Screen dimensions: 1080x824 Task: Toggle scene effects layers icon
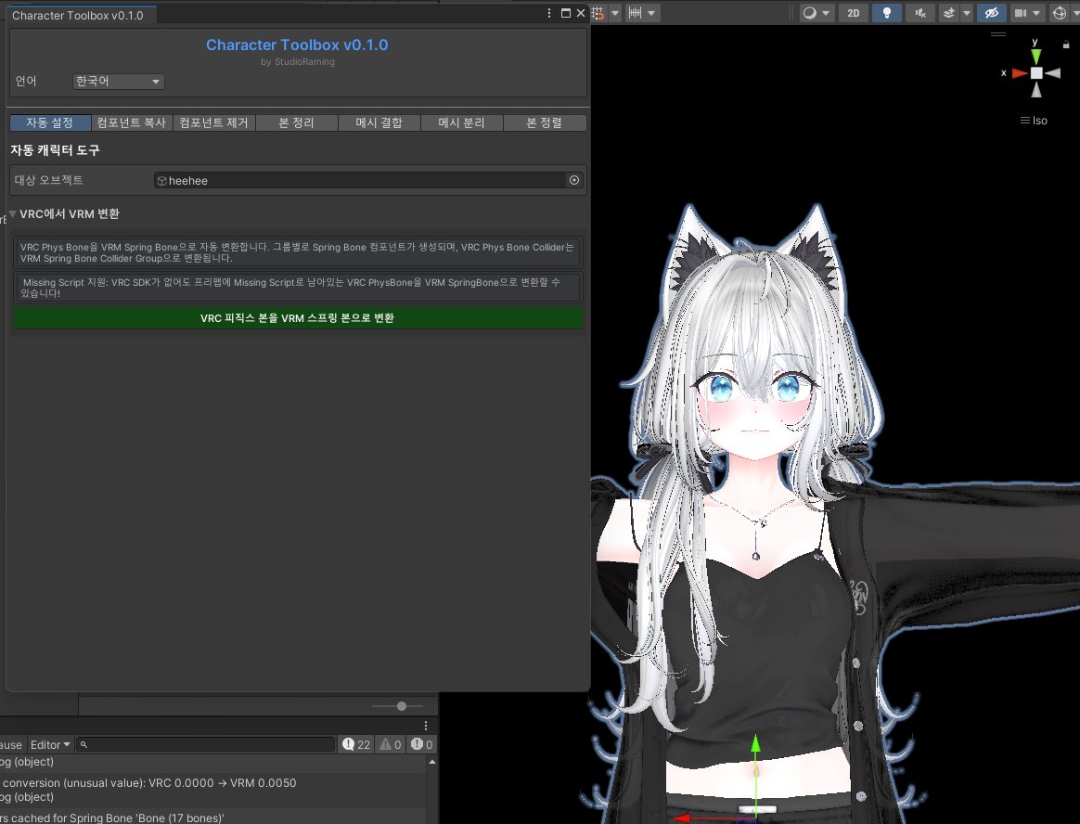coord(949,12)
